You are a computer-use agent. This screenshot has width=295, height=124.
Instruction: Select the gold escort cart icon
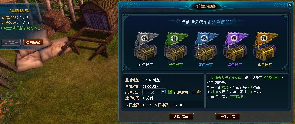(x=265, y=46)
